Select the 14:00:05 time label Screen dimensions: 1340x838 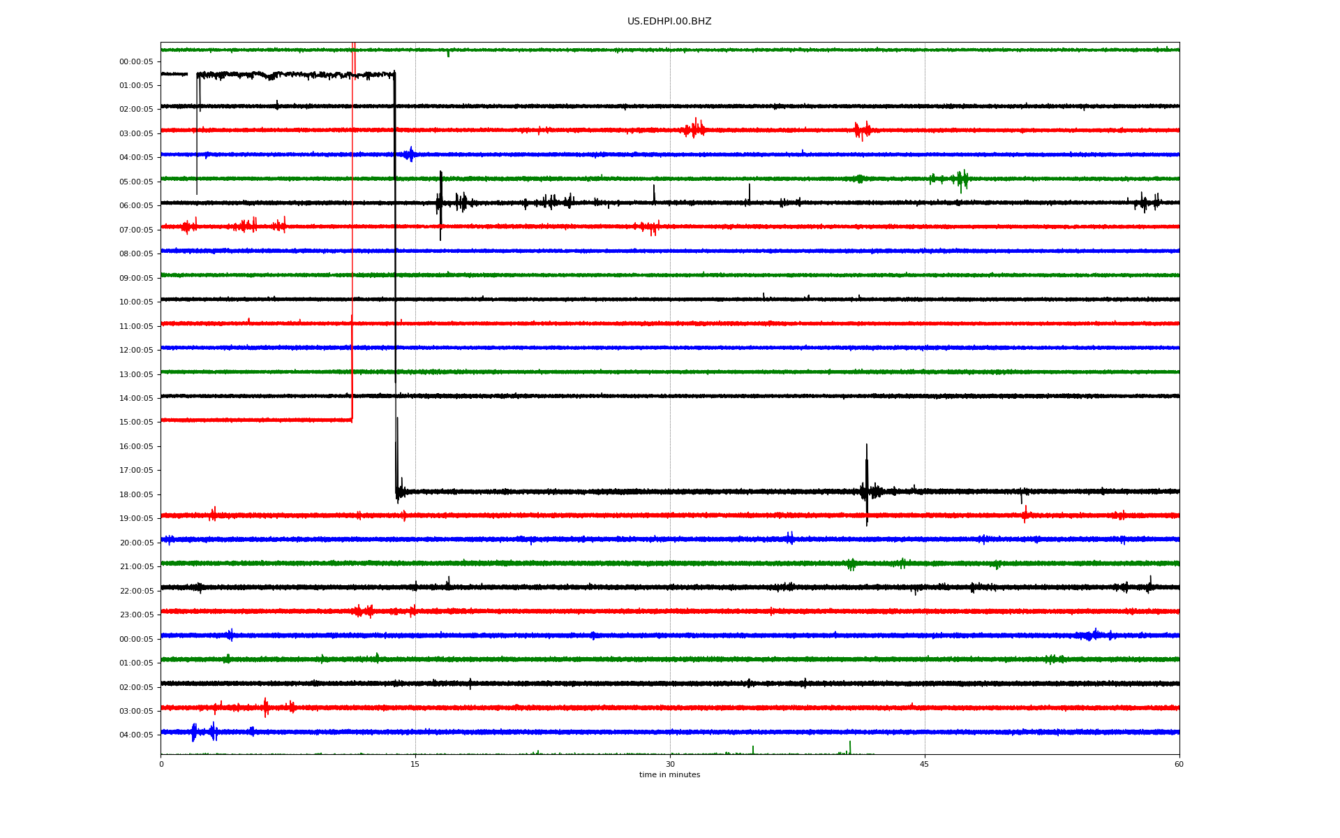coord(136,398)
